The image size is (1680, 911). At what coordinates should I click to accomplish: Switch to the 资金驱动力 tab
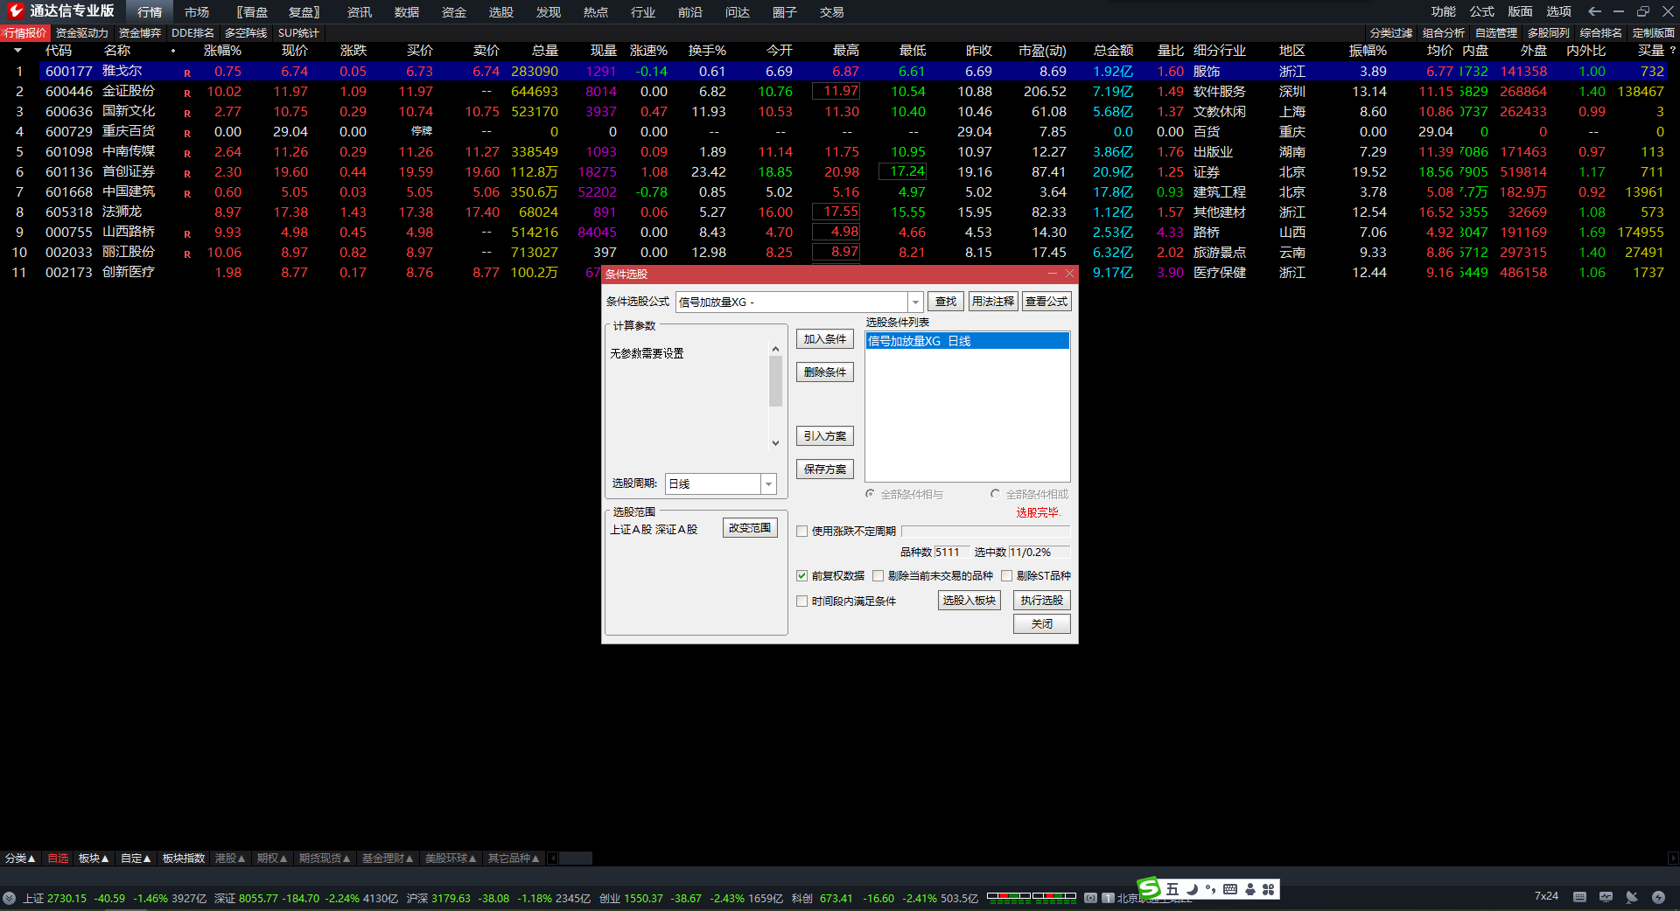(82, 33)
